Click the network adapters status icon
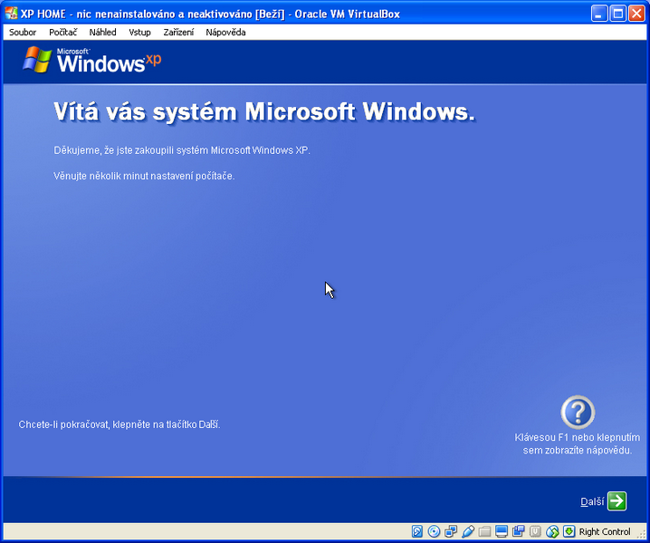Viewport: 650px width, 543px height. (x=451, y=531)
